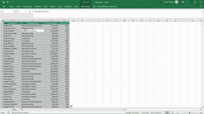Customize the Quick Access Toolbar dropdown
The height and width of the screenshot is (114, 204).
click(18, 2)
